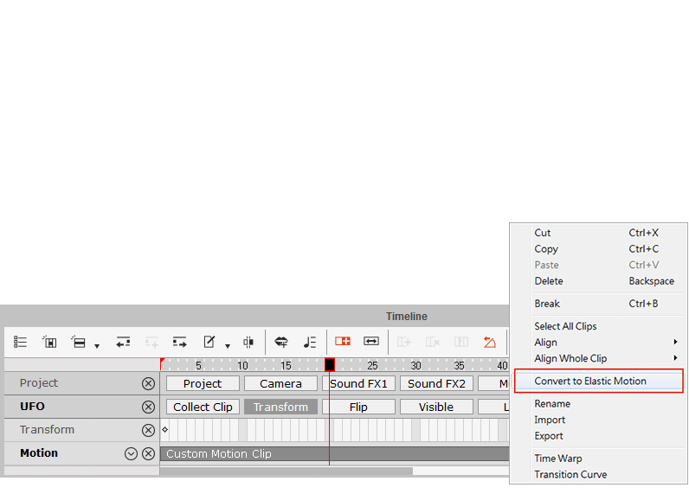The width and height of the screenshot is (689, 494).
Task: Toggle the Transform button in UFO row
Action: coord(280,407)
